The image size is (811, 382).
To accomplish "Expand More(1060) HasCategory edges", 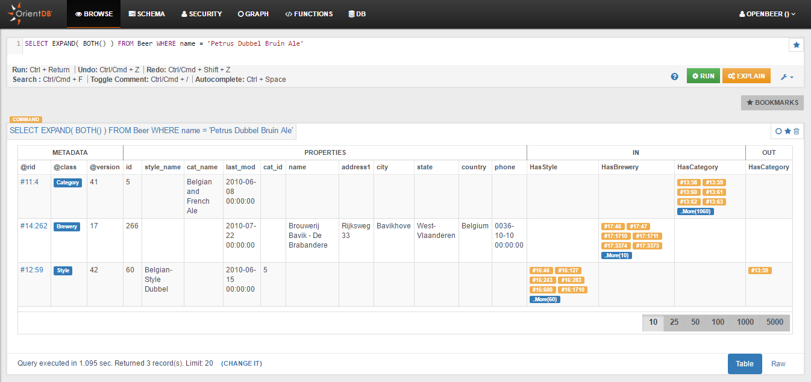I will pyautogui.click(x=695, y=211).
